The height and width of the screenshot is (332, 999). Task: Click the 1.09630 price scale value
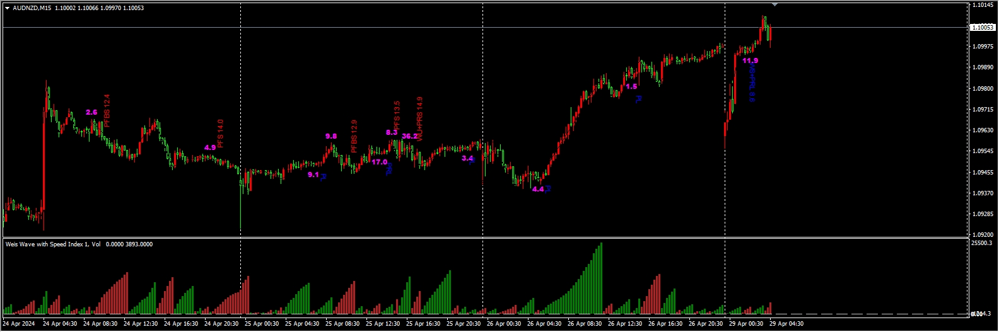point(983,130)
